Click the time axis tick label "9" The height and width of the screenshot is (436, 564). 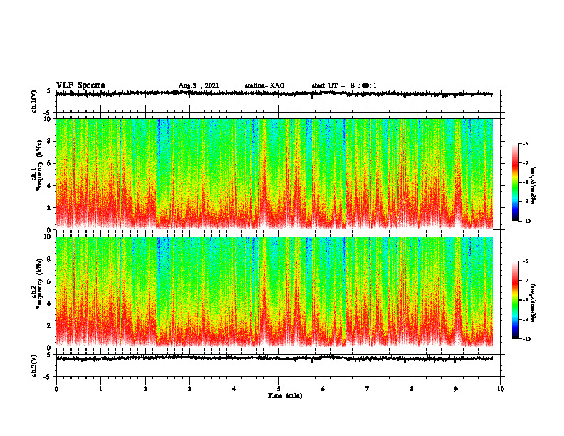456,389
